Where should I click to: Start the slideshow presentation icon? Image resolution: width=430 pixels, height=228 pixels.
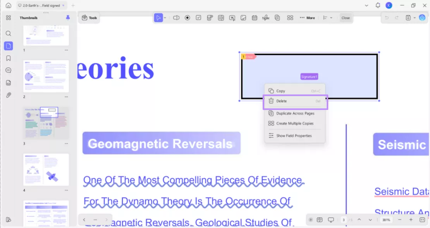coord(331,220)
